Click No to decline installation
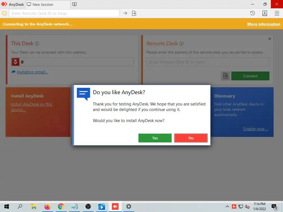Viewport: 283px width, 212px height. tap(191, 138)
